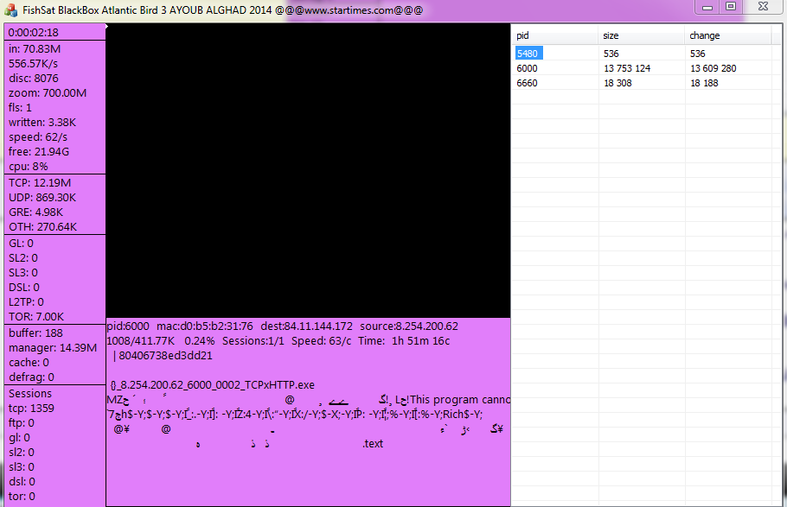The image size is (787, 507).
Task: Select the row with pid 6660
Action: pyautogui.click(x=528, y=83)
